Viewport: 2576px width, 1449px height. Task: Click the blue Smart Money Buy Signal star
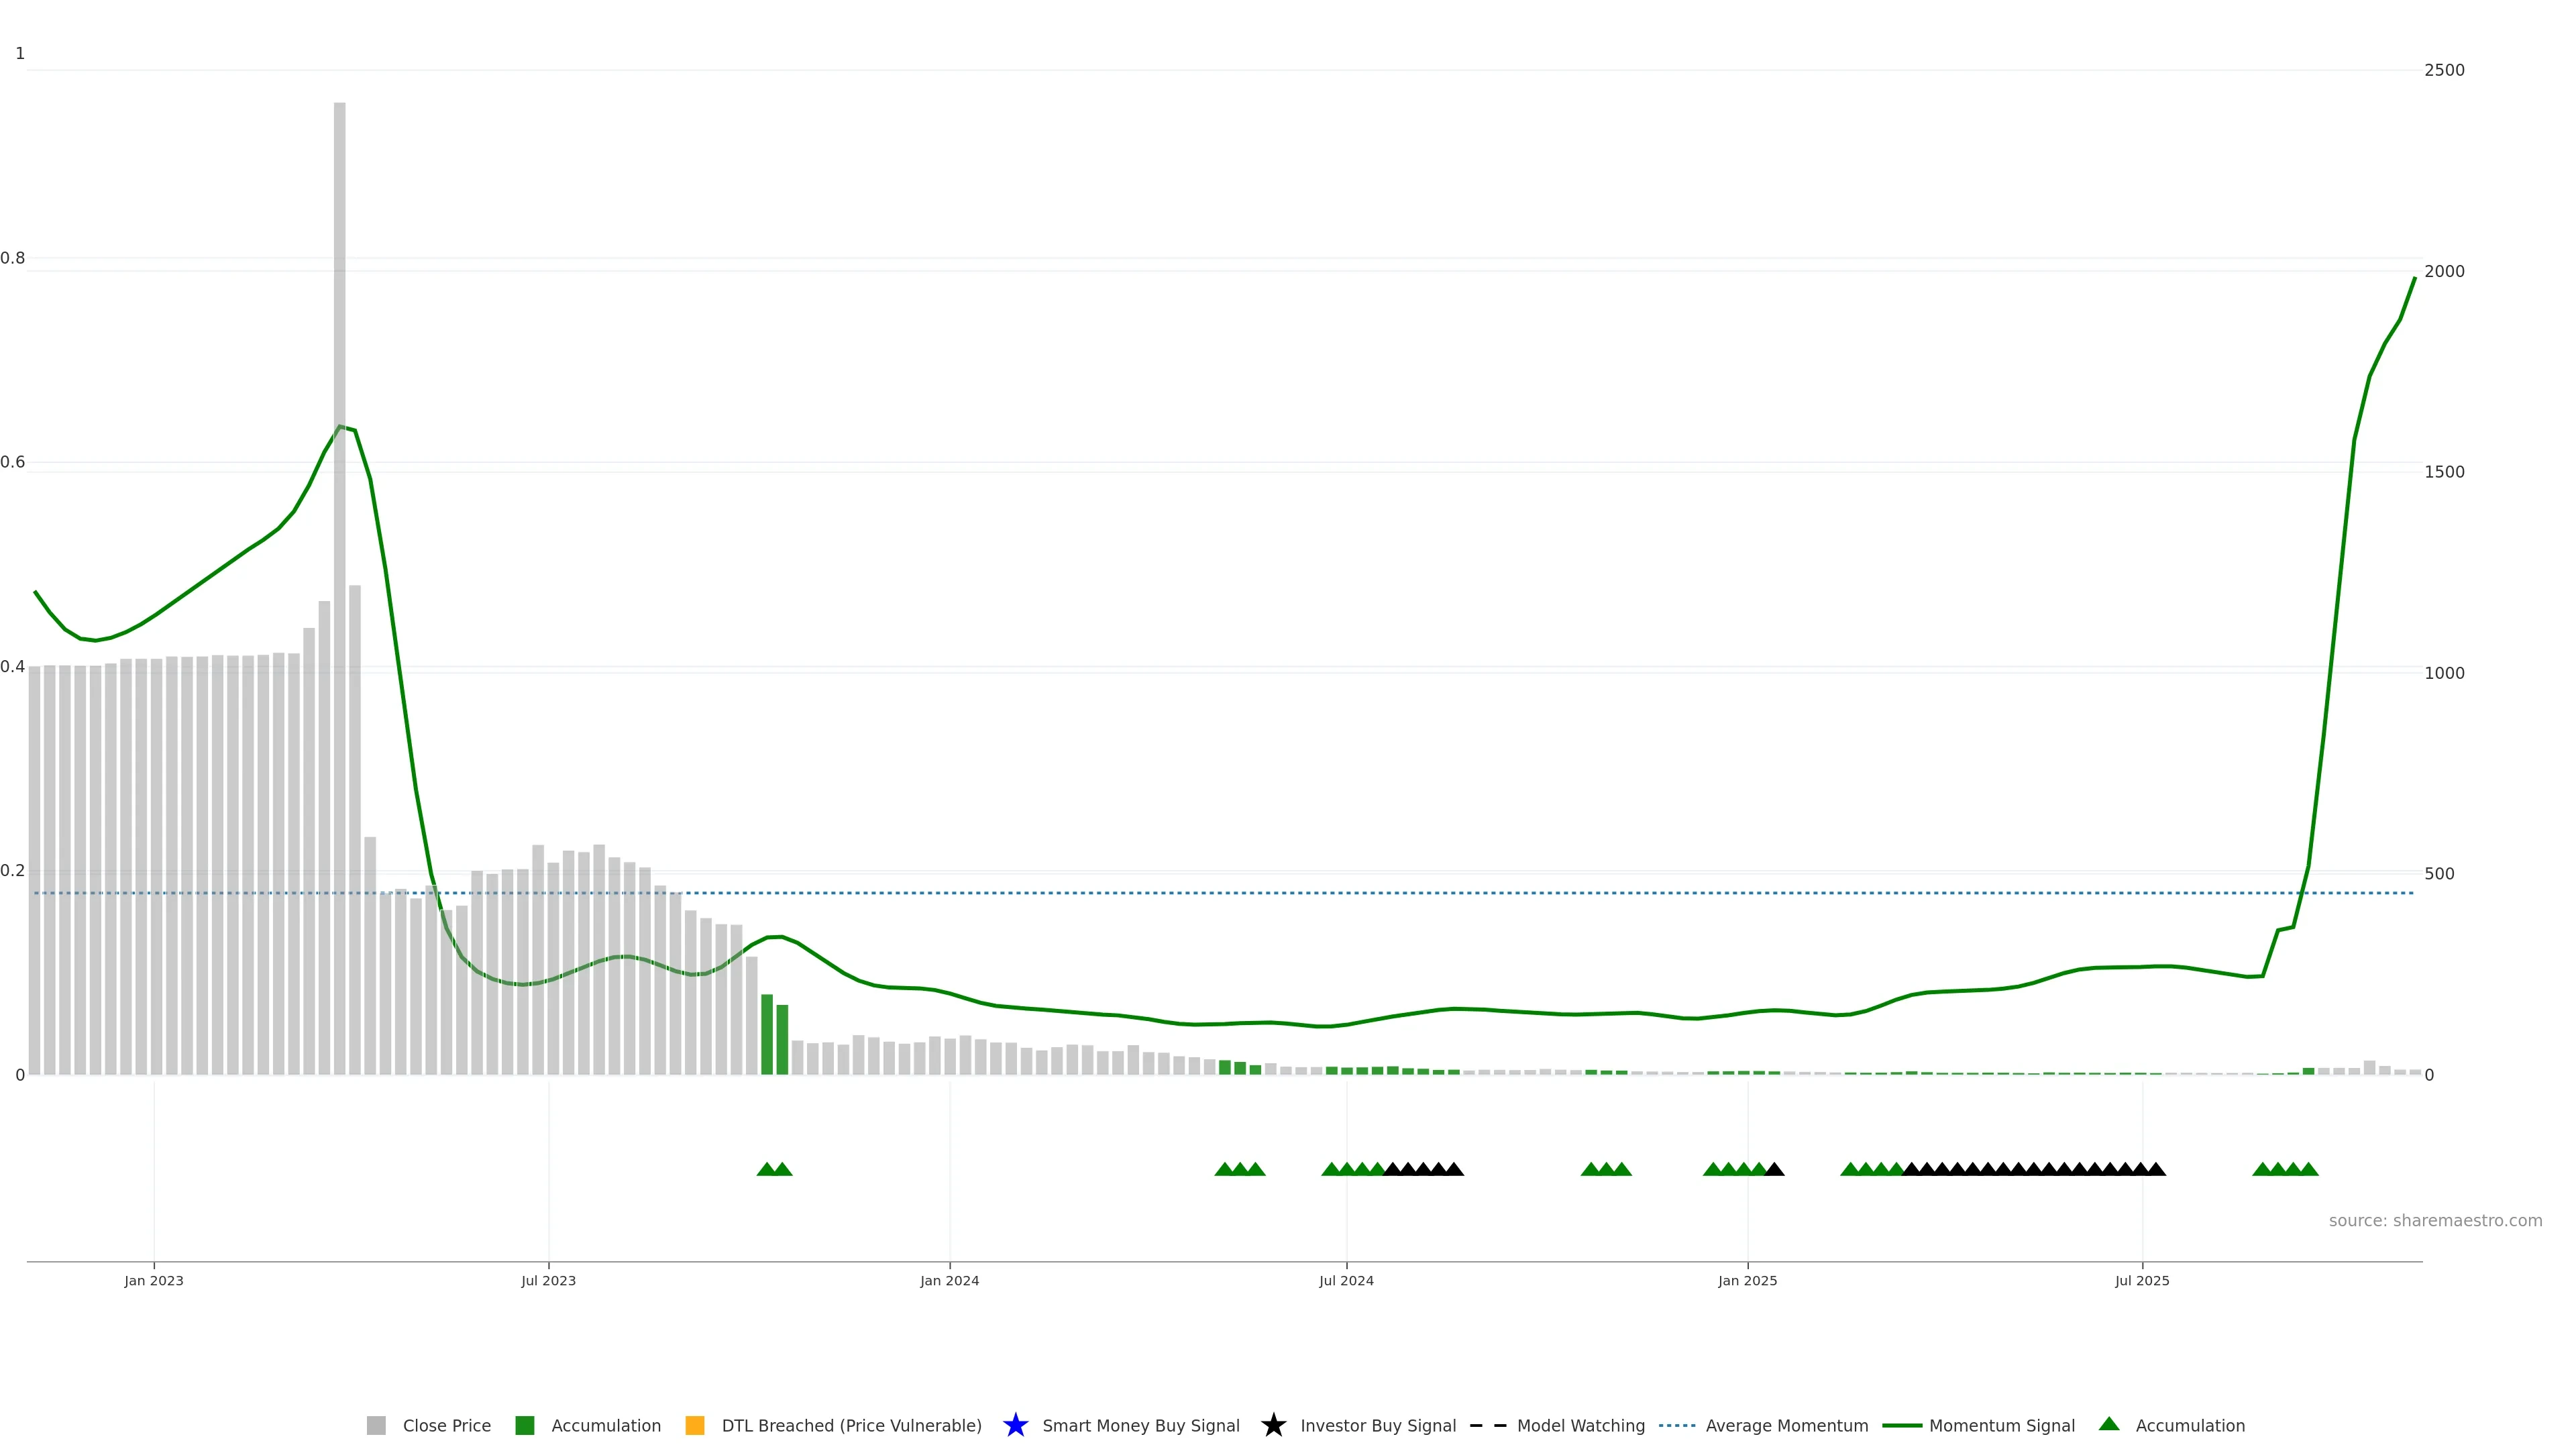tap(1015, 1425)
